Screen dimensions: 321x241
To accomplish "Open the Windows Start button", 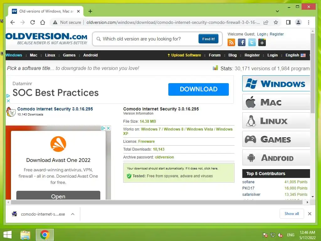I will 8,235.
